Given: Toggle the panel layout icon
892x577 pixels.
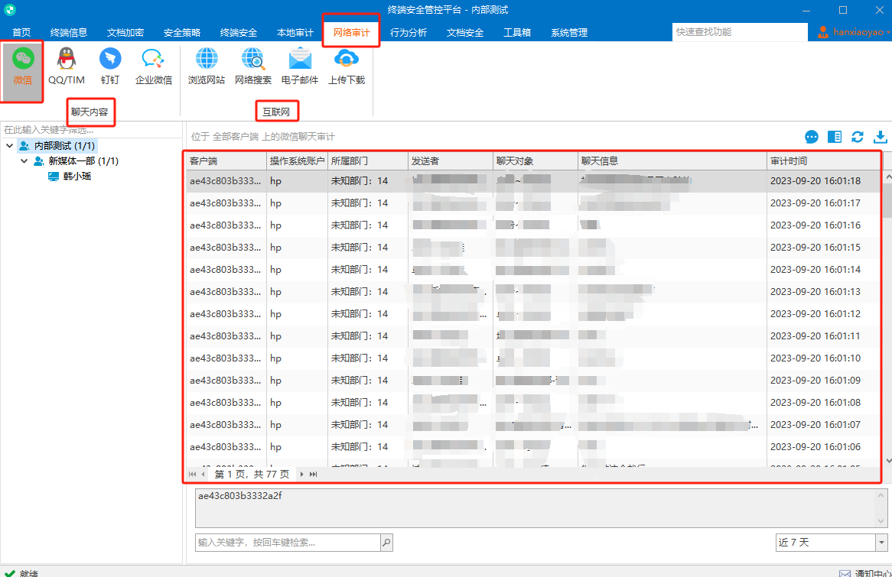Looking at the screenshot, I should (835, 137).
